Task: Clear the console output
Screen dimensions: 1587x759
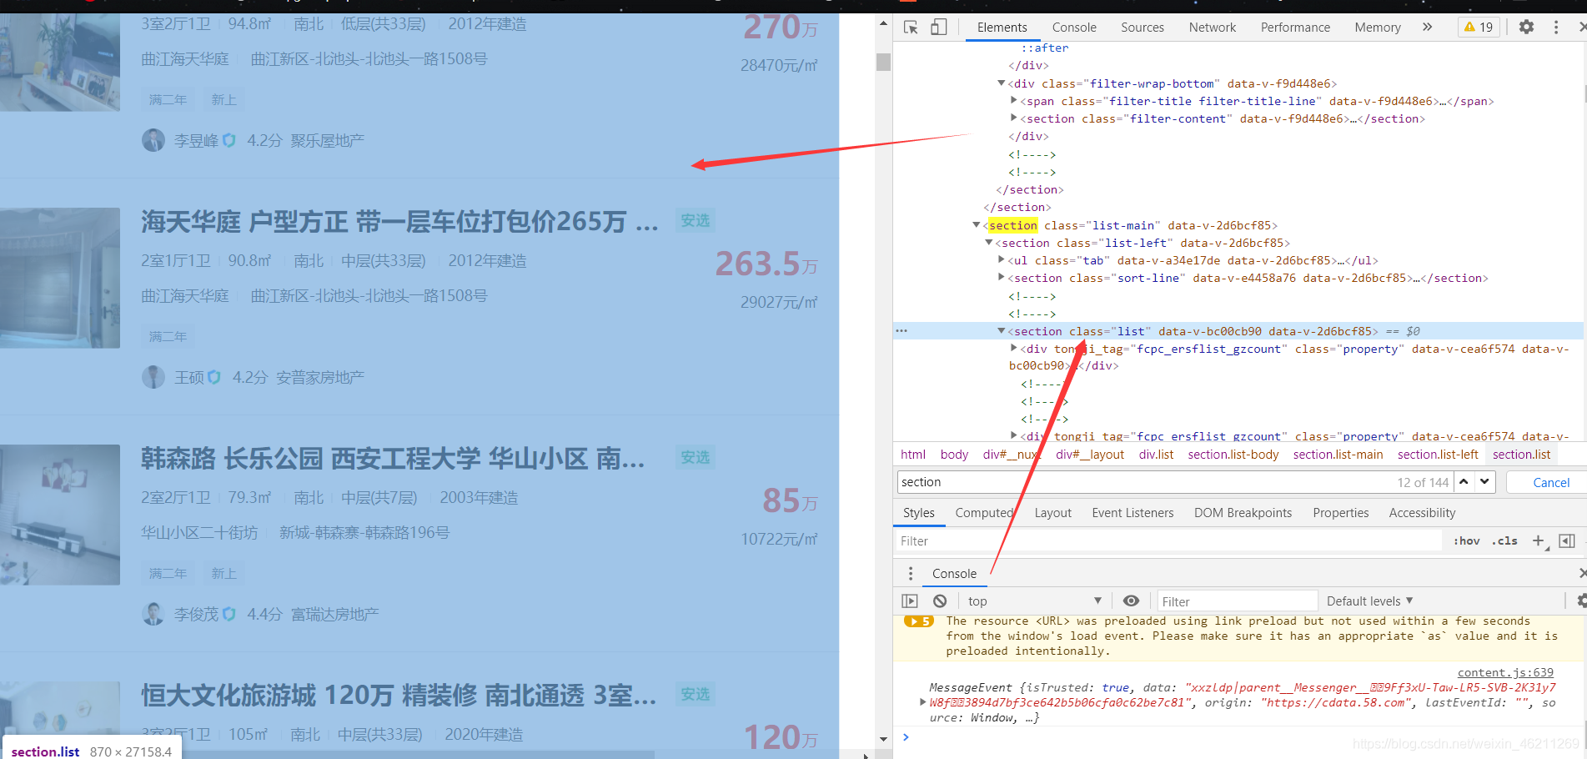Action: [x=940, y=601]
